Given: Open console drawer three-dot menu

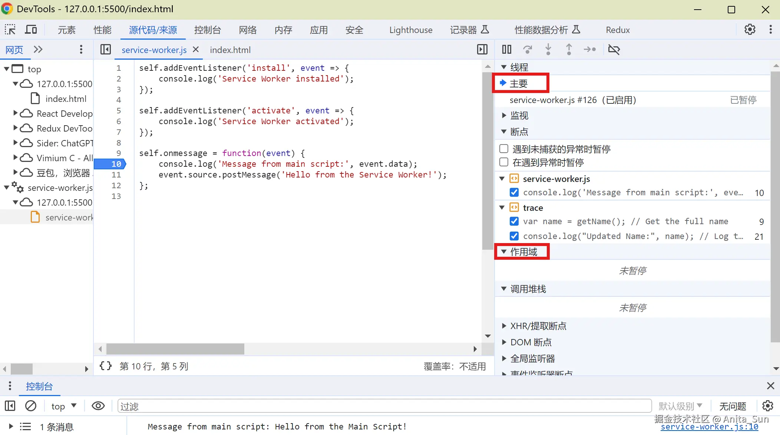Looking at the screenshot, I should pos(10,386).
